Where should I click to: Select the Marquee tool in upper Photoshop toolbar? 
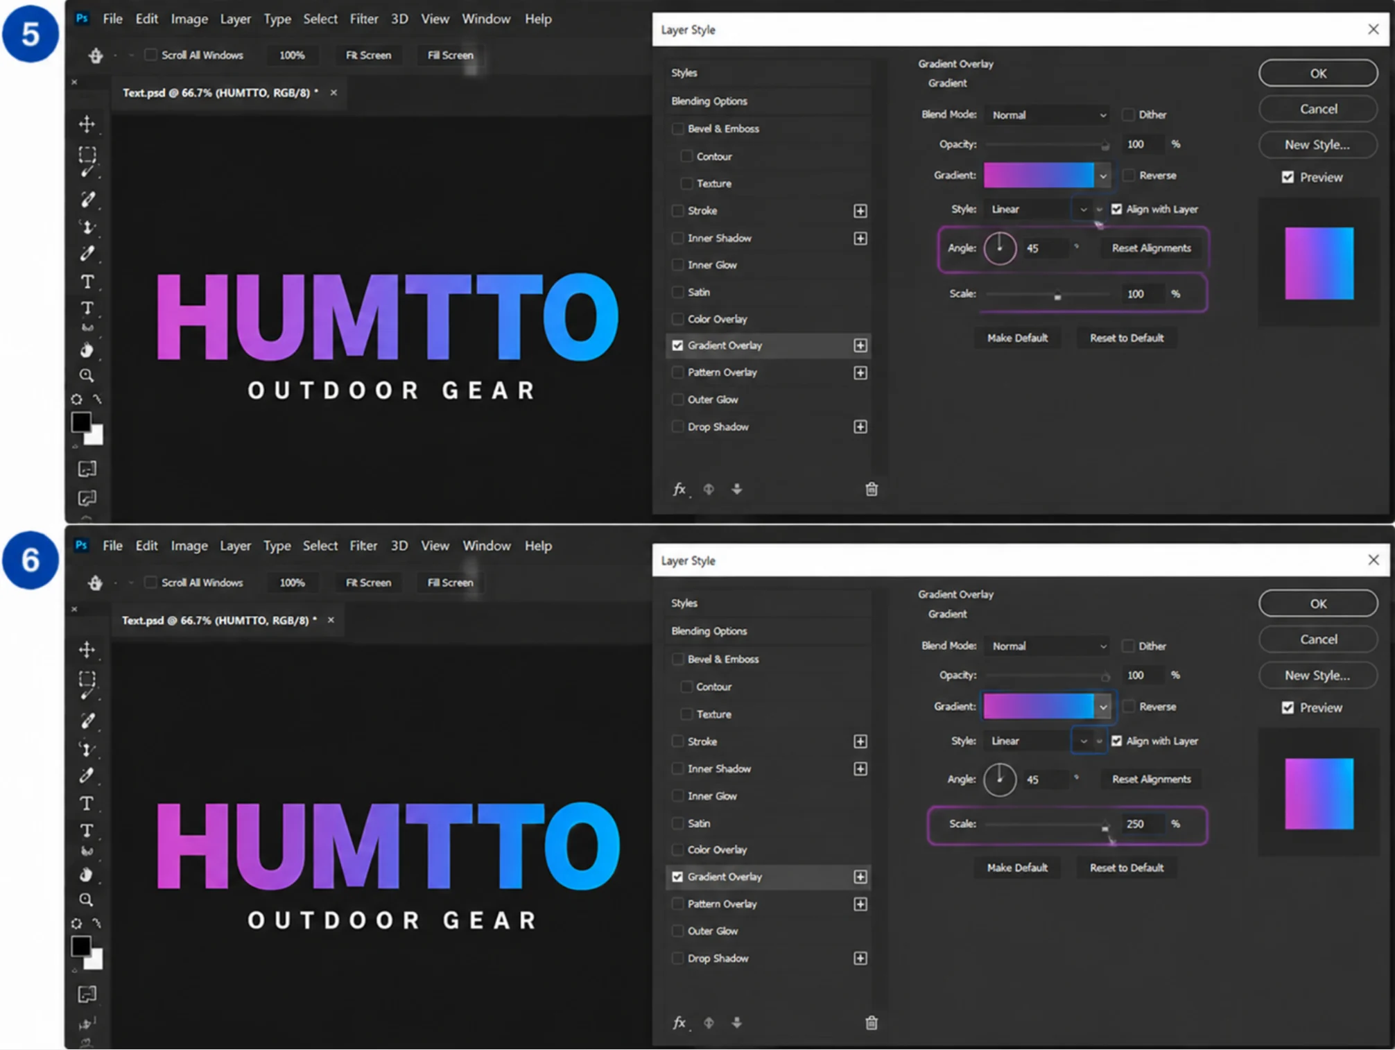click(x=87, y=153)
